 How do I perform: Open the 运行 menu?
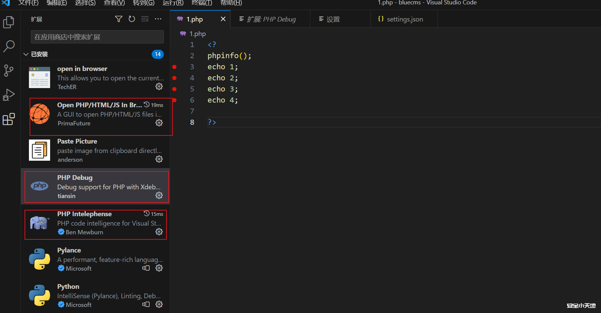[173, 3]
